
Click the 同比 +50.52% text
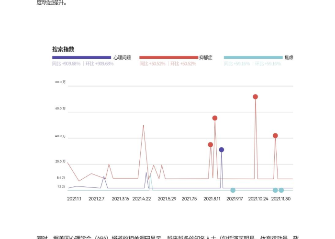pyautogui.click(x=152, y=64)
